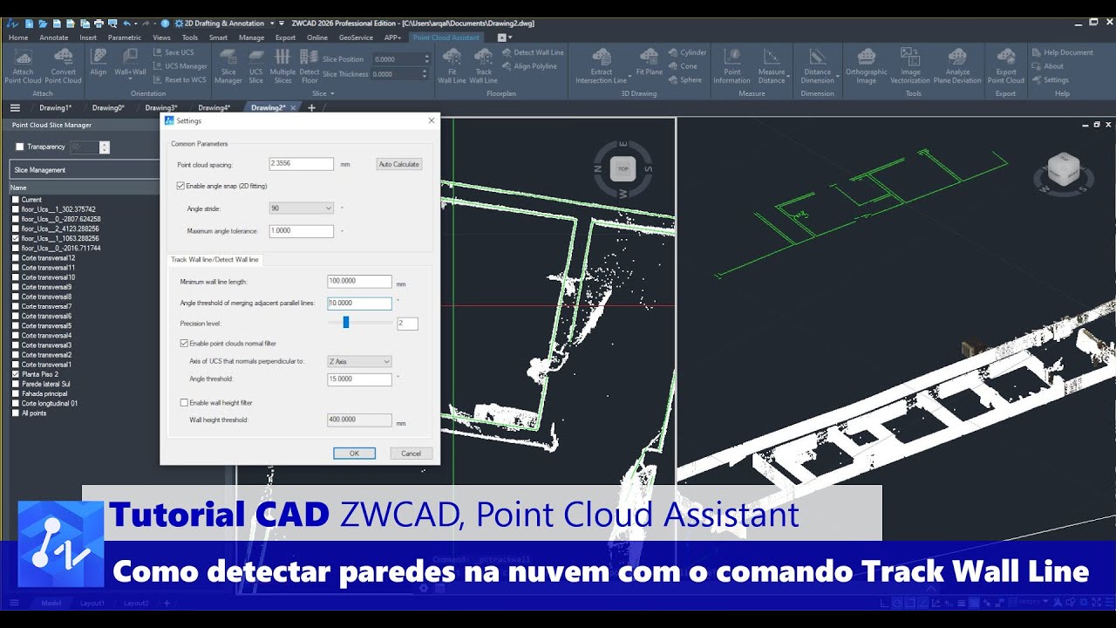Select Fit Wall Line tool

click(x=452, y=65)
